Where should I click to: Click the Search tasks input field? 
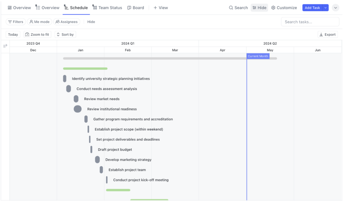310,22
